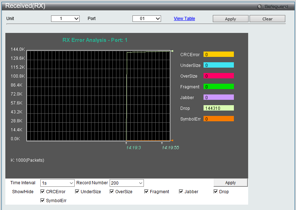Uncheck the CRCError checkbox
296x210 pixels.
pyautogui.click(x=42, y=192)
